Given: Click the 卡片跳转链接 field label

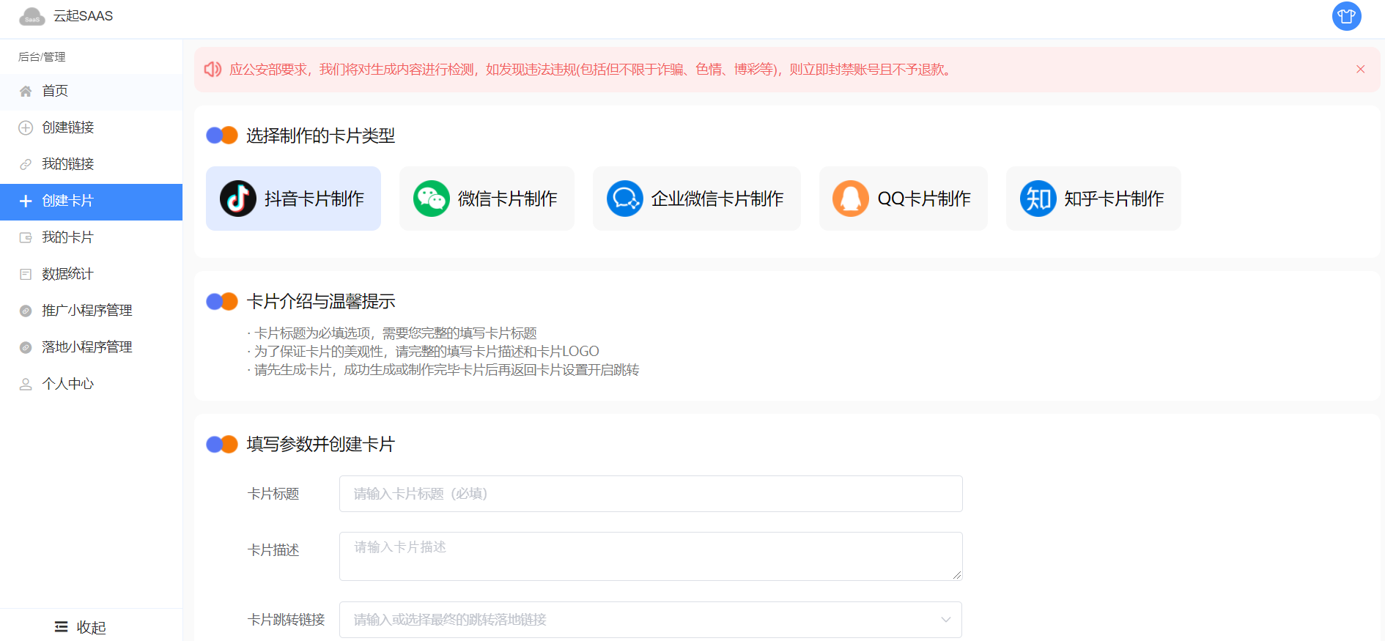Looking at the screenshot, I should [287, 620].
